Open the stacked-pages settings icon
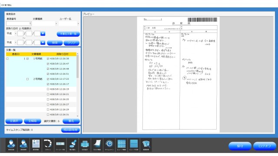278x156 pixels. [85, 145]
